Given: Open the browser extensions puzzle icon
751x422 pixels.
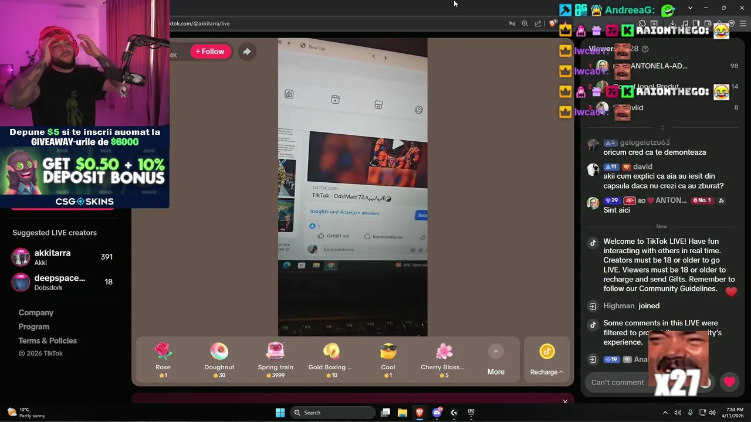Looking at the screenshot, I should [642, 23].
